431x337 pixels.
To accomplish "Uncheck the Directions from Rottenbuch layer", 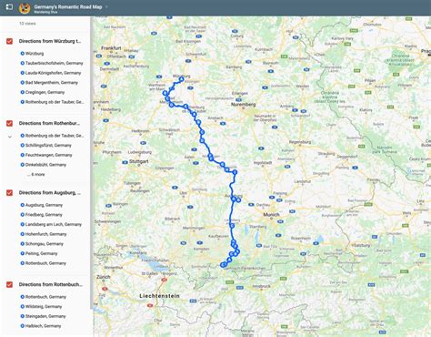I will point(10,285).
